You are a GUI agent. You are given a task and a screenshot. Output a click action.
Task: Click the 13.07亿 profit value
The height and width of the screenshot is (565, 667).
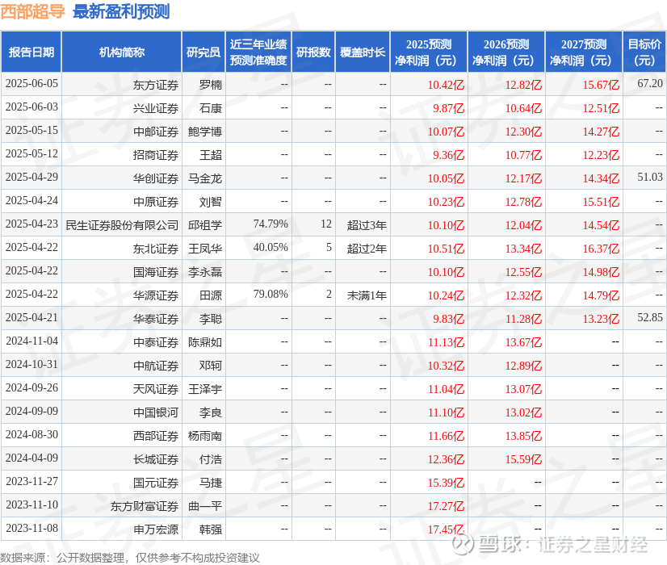(523, 389)
